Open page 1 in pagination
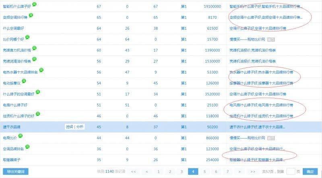This screenshot has height=178, width=322. point(158,172)
